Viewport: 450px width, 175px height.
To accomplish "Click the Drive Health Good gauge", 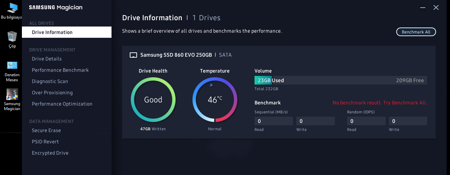I will point(153,100).
